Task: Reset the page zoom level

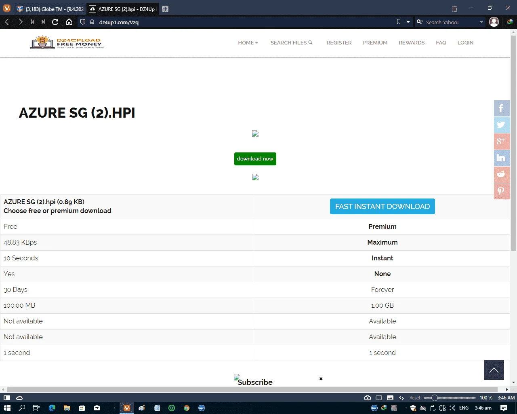Action: [415, 398]
